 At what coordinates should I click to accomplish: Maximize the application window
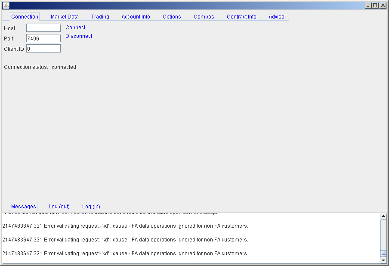tap(375, 6)
